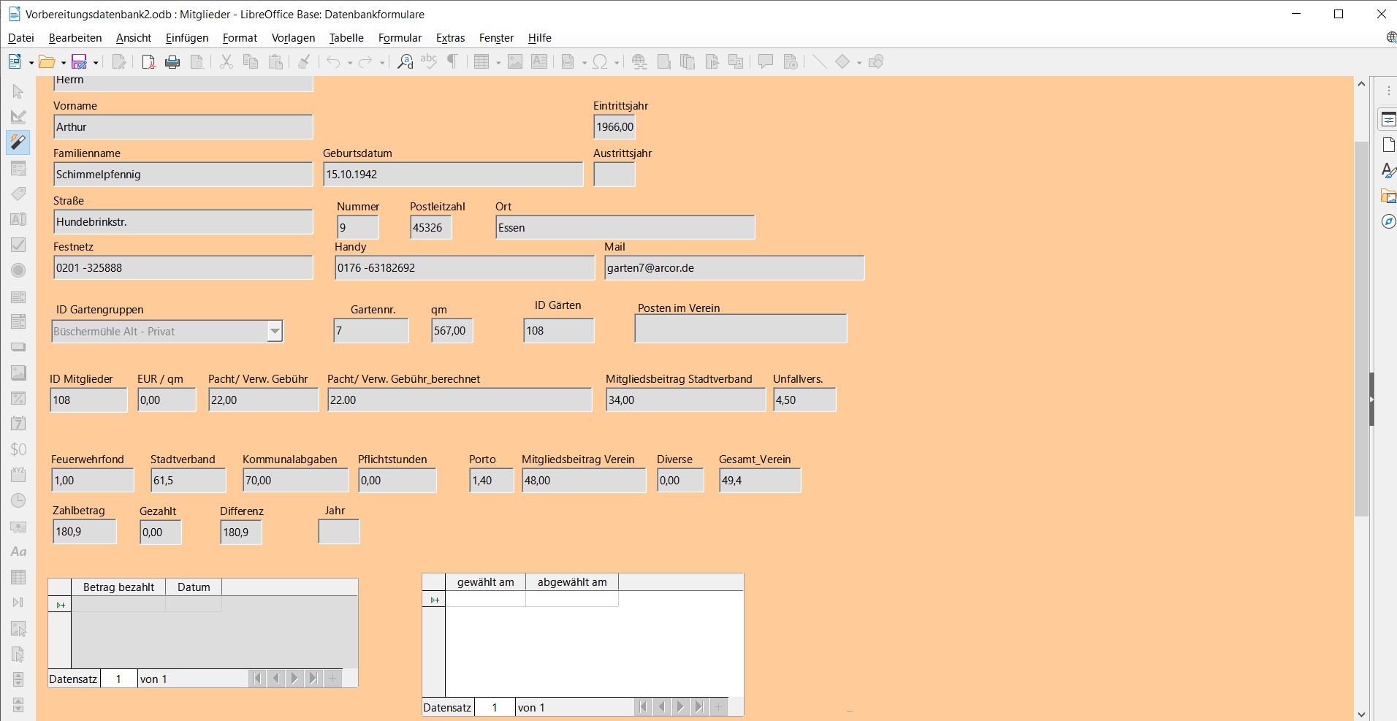The height and width of the screenshot is (721, 1397).
Task: Open the Properties panel in the sidebar
Action: point(1389,118)
